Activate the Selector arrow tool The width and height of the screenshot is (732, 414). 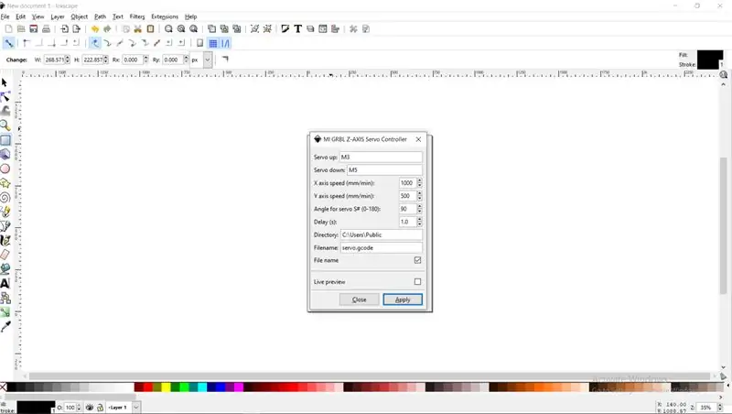click(5, 82)
